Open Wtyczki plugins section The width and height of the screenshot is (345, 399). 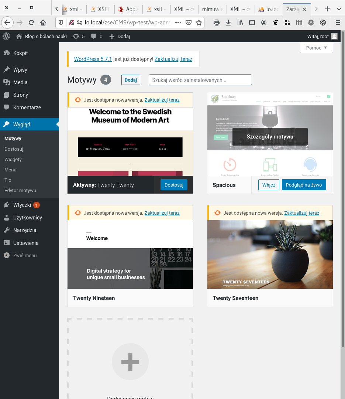pos(22,205)
